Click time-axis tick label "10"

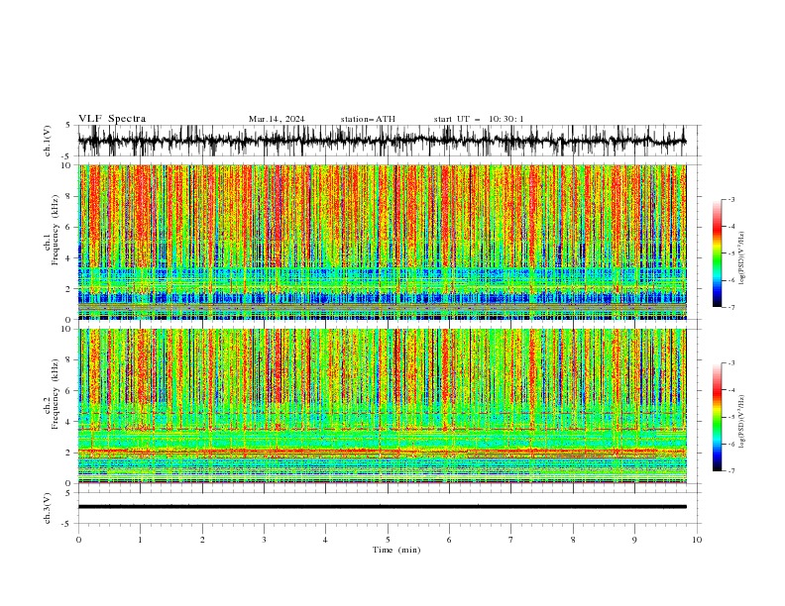(697, 540)
